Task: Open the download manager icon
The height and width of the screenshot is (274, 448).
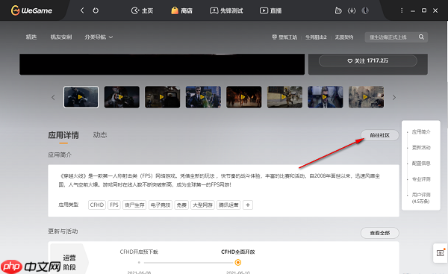Action: pos(352,10)
